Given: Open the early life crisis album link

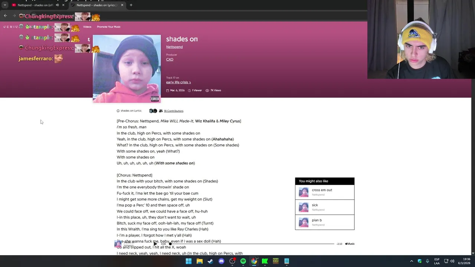Looking at the screenshot, I should [178, 82].
